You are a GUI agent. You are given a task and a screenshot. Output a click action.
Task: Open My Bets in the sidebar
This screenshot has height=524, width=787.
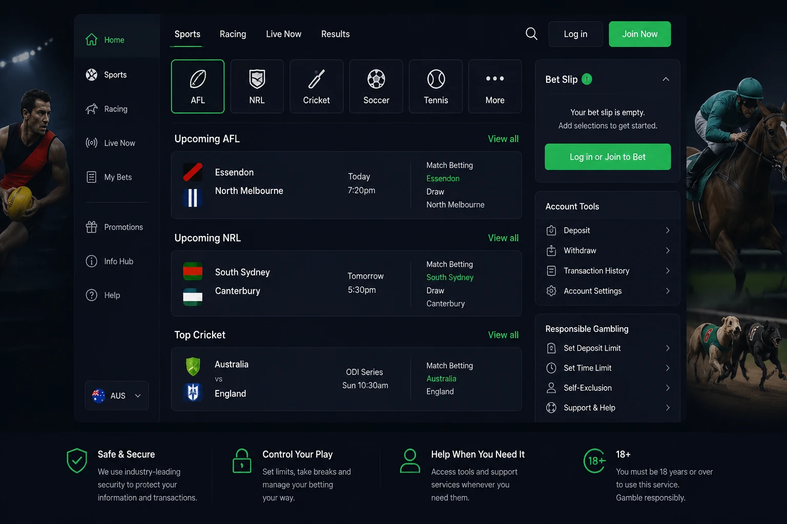[x=117, y=177]
